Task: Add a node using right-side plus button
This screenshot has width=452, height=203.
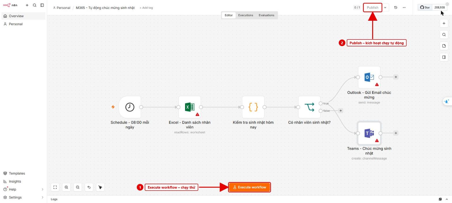Action: [x=444, y=23]
